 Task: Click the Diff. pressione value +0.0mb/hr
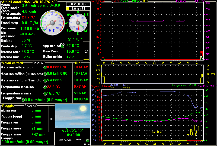pos(28,34)
